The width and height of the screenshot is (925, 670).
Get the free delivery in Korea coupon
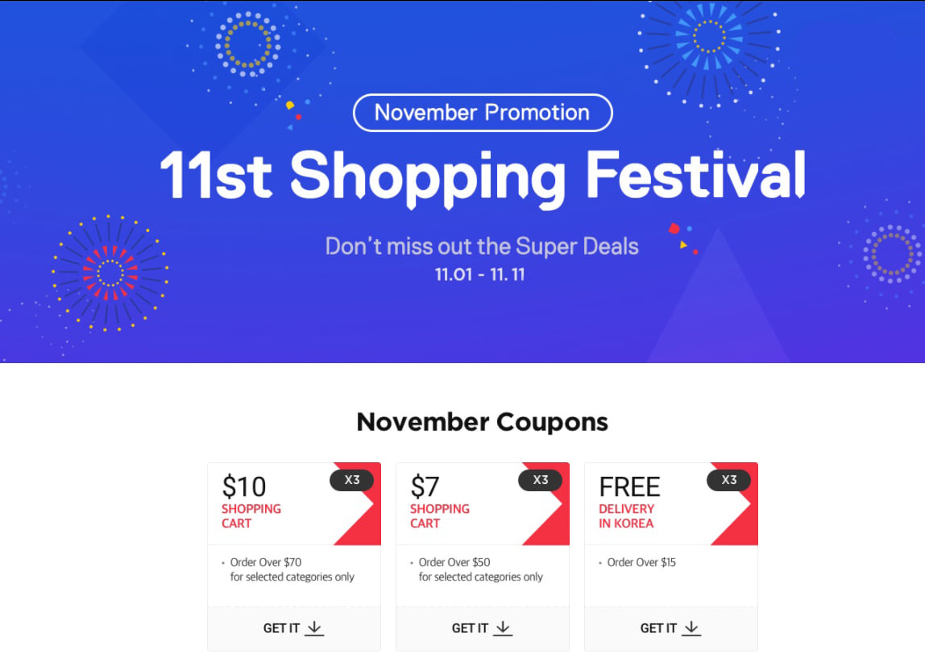pyautogui.click(x=670, y=628)
